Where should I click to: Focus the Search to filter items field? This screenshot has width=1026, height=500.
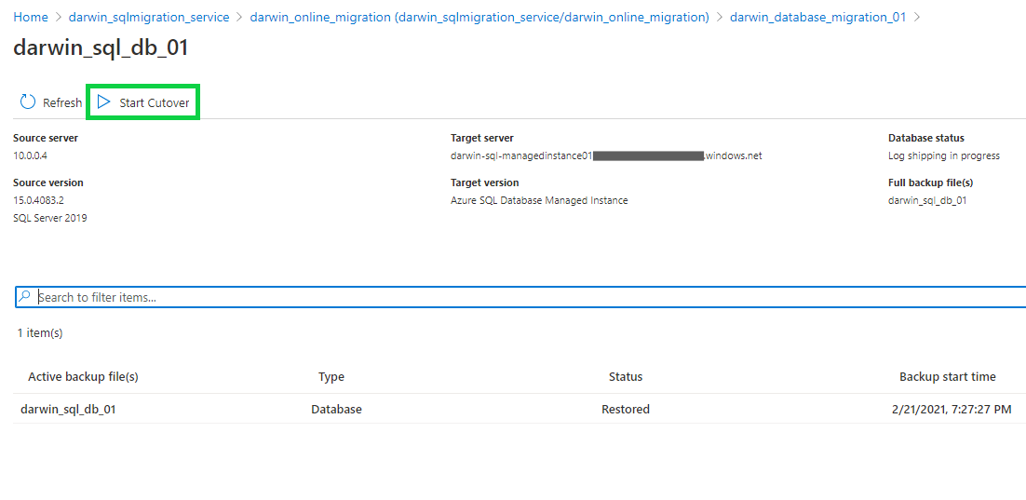[x=520, y=297]
